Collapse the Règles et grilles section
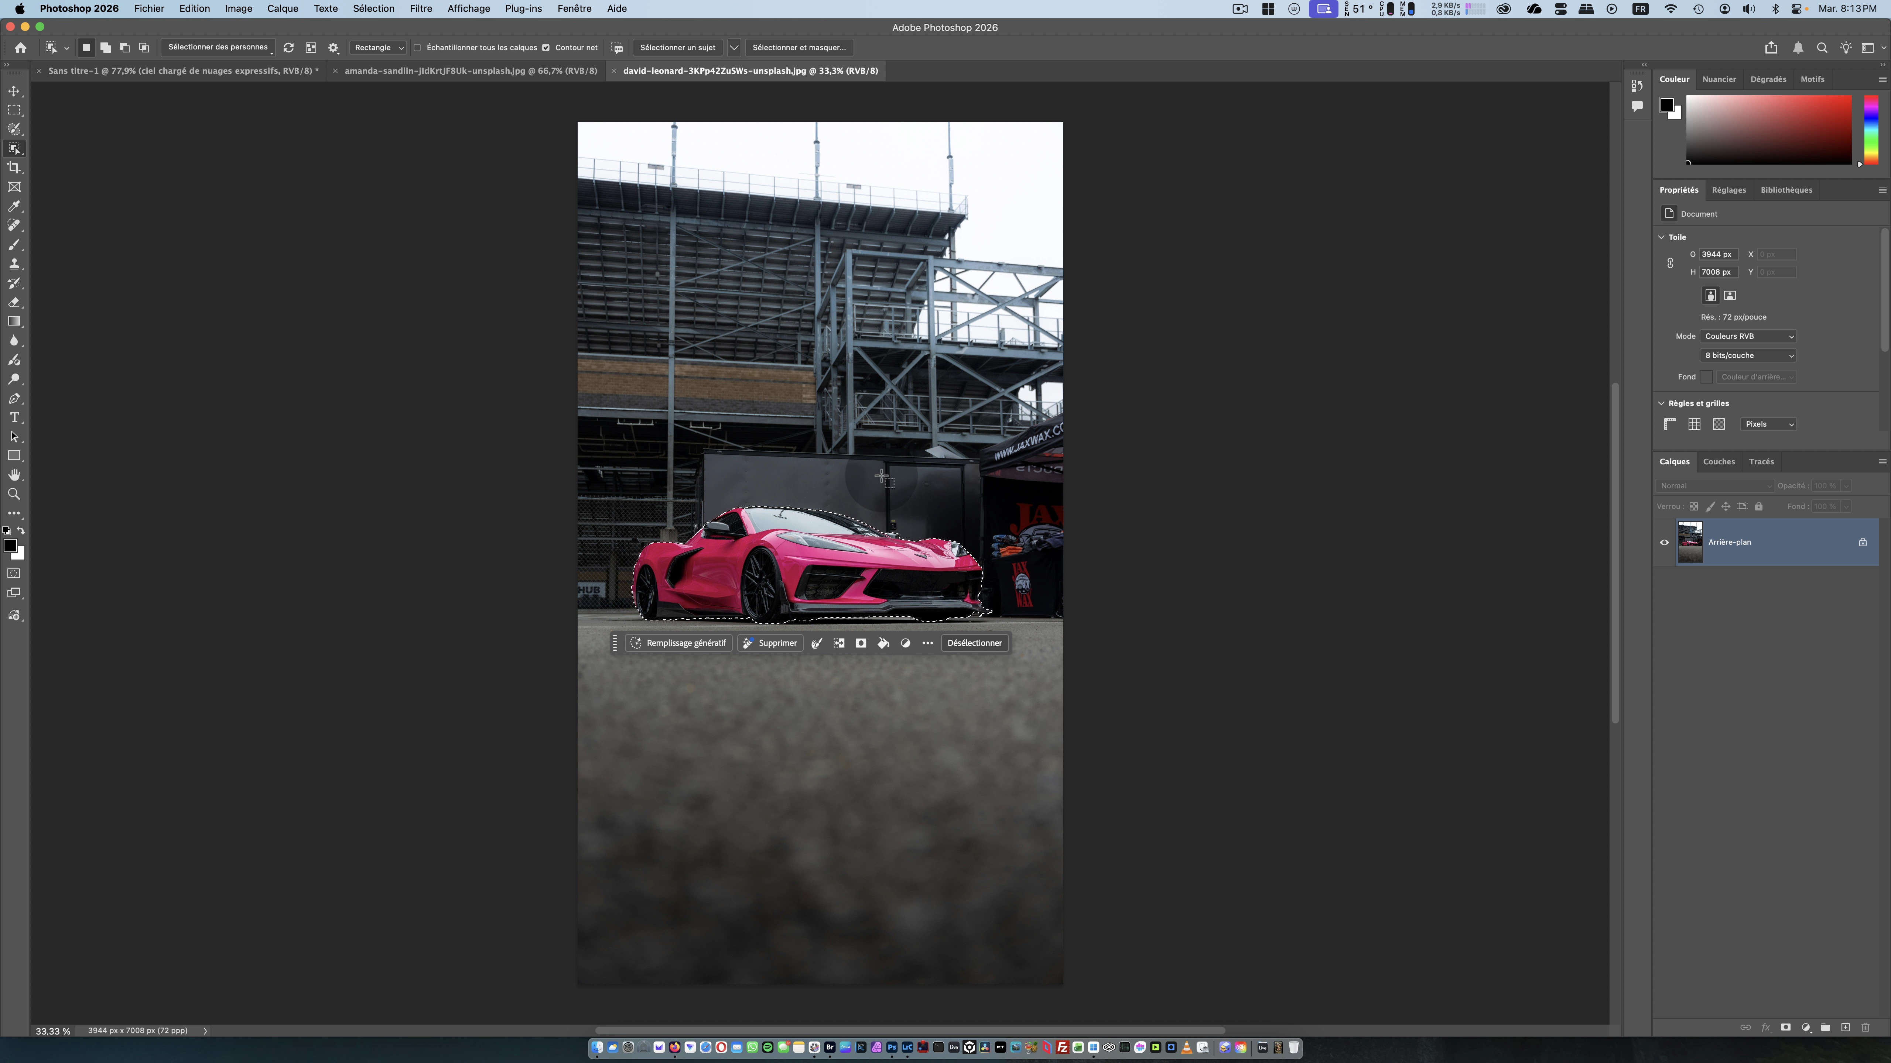This screenshot has width=1891, height=1063. [1661, 403]
